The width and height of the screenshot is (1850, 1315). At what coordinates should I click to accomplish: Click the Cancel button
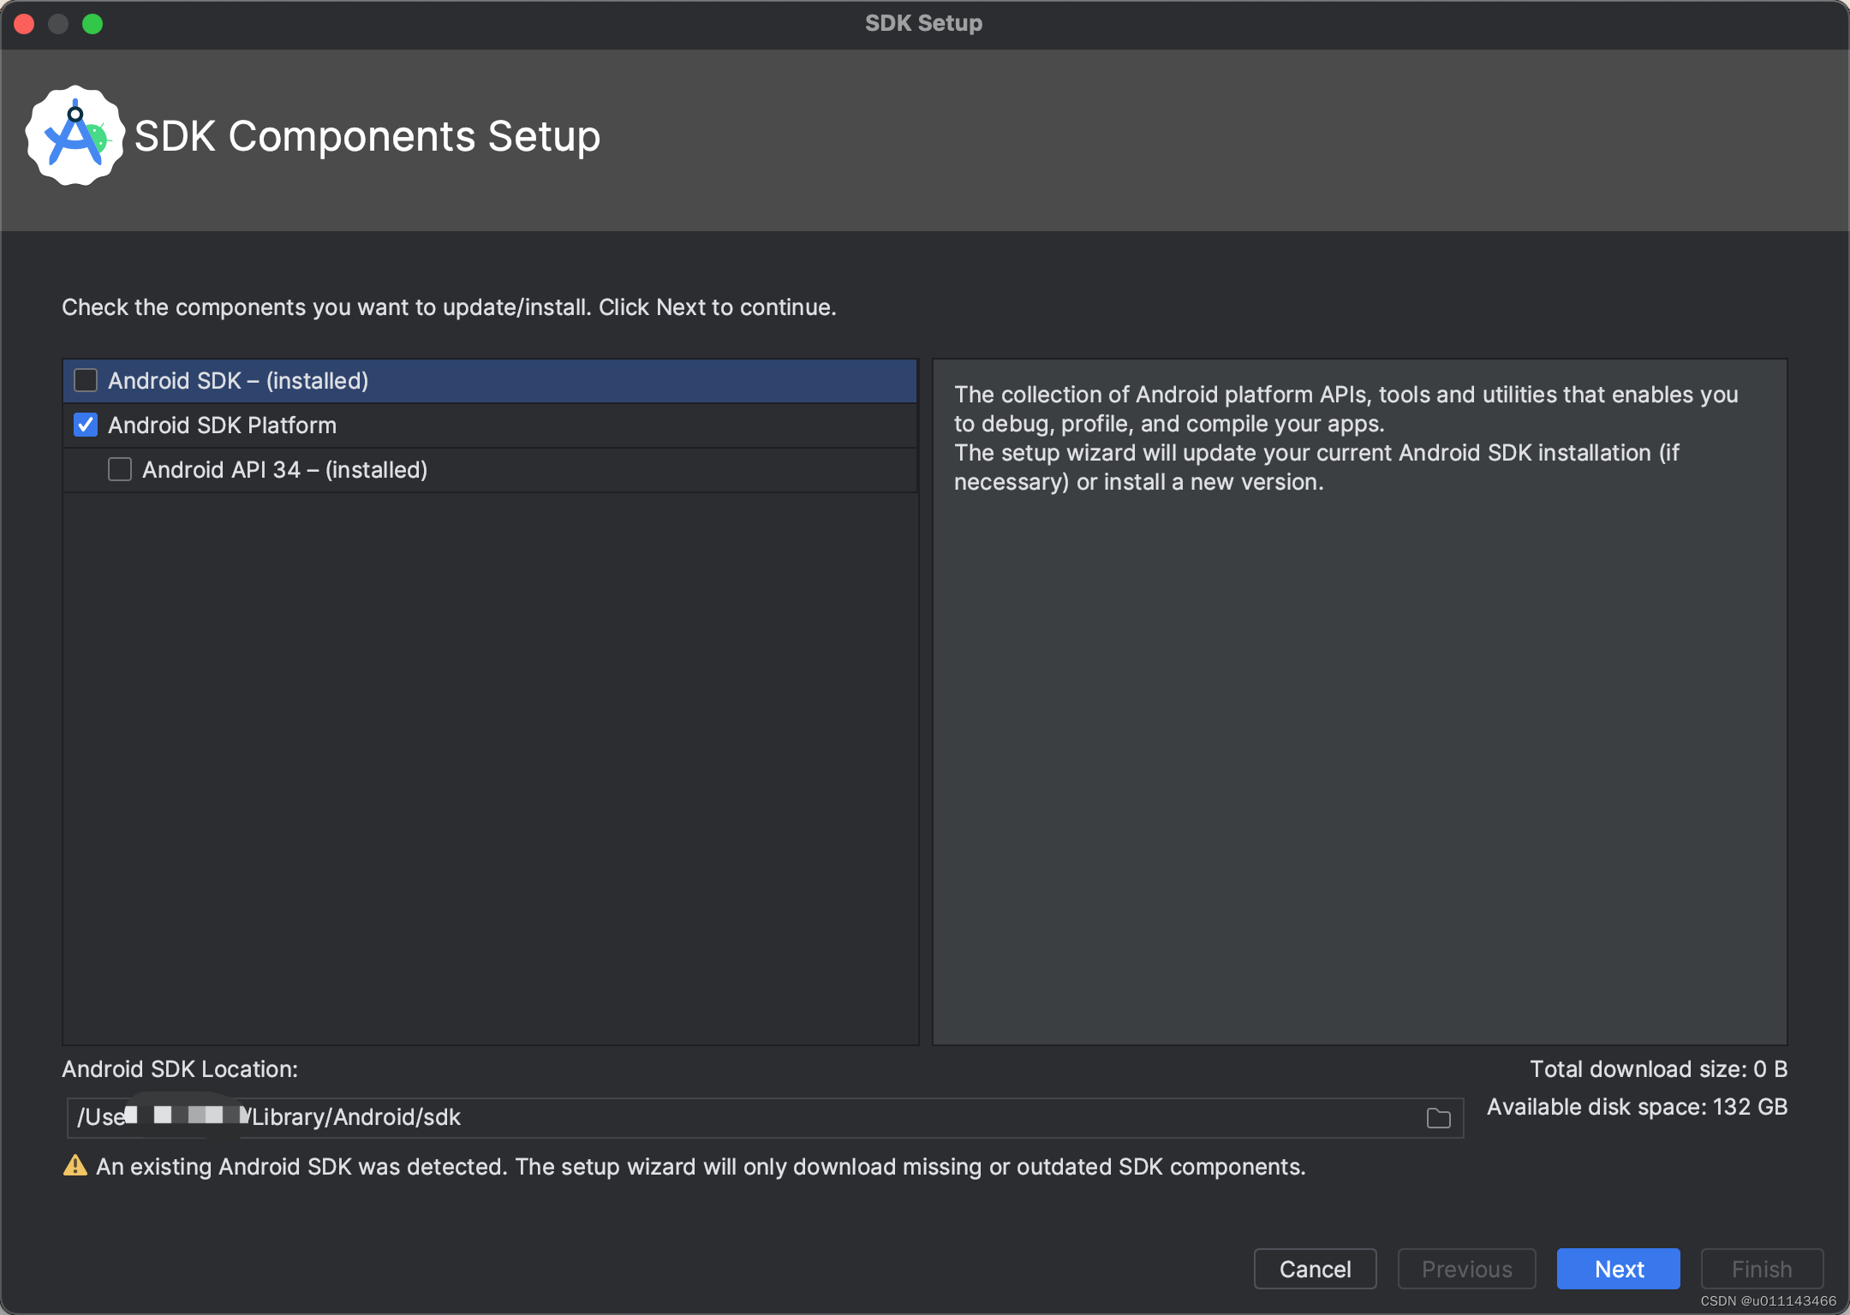click(x=1315, y=1269)
